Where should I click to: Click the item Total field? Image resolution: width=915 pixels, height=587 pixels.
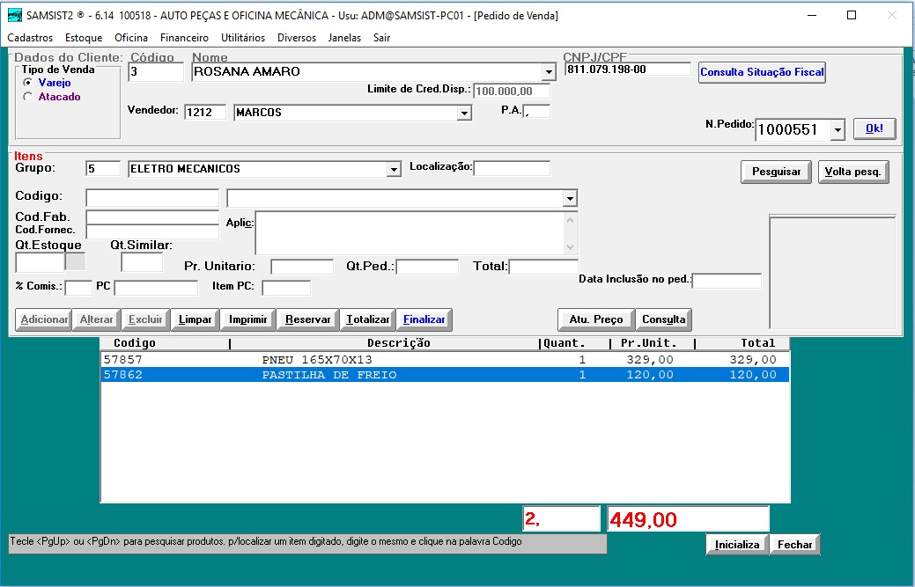[x=543, y=267]
